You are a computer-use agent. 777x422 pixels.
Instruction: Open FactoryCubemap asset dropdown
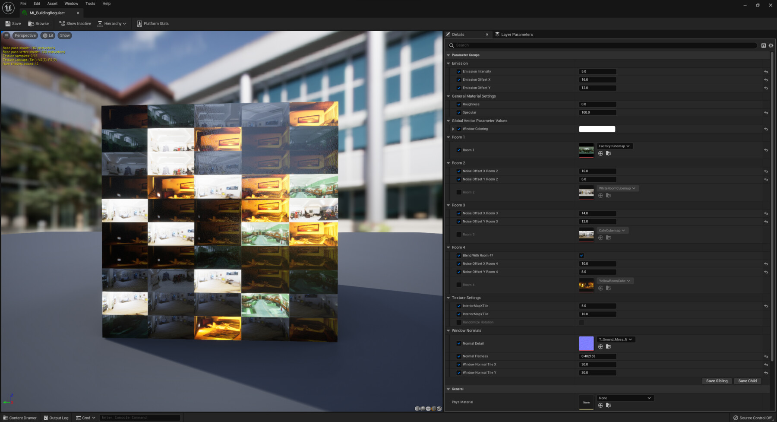tap(615, 146)
